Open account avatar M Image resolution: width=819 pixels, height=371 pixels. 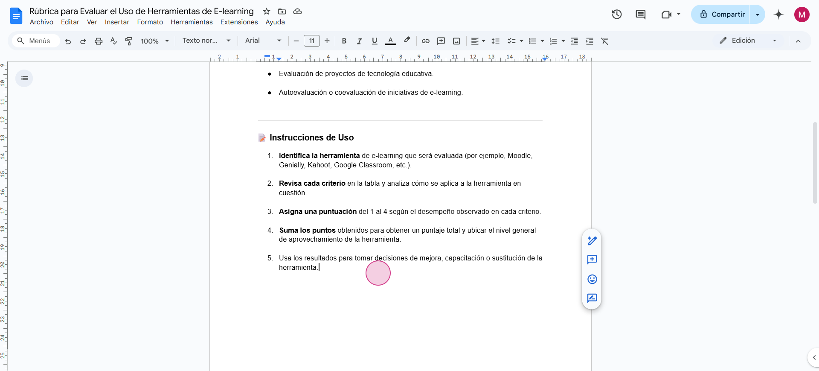802,15
